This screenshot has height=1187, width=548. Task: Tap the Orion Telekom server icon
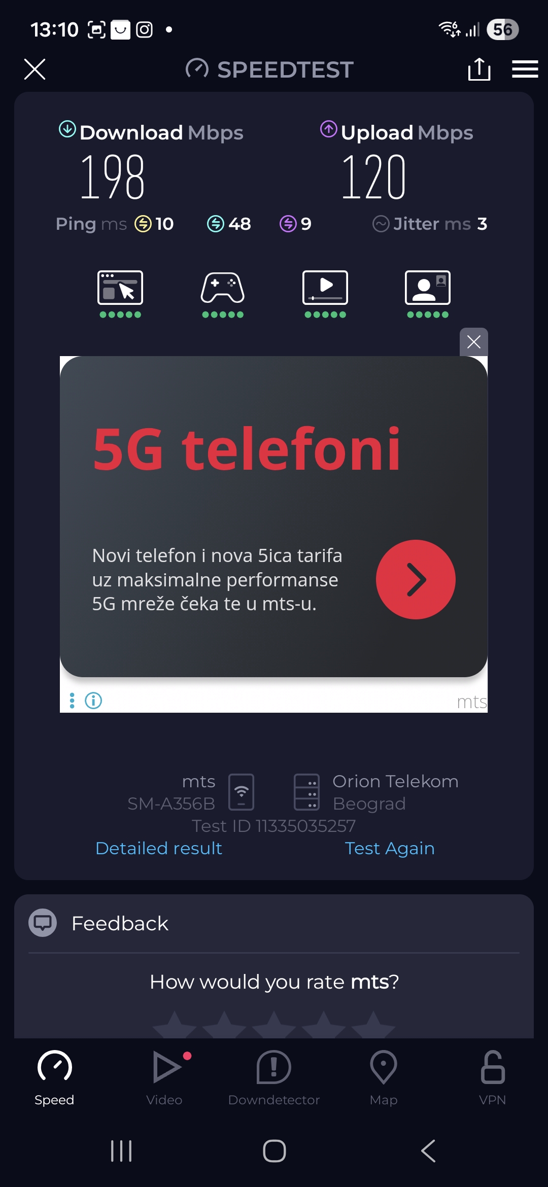coord(306,792)
